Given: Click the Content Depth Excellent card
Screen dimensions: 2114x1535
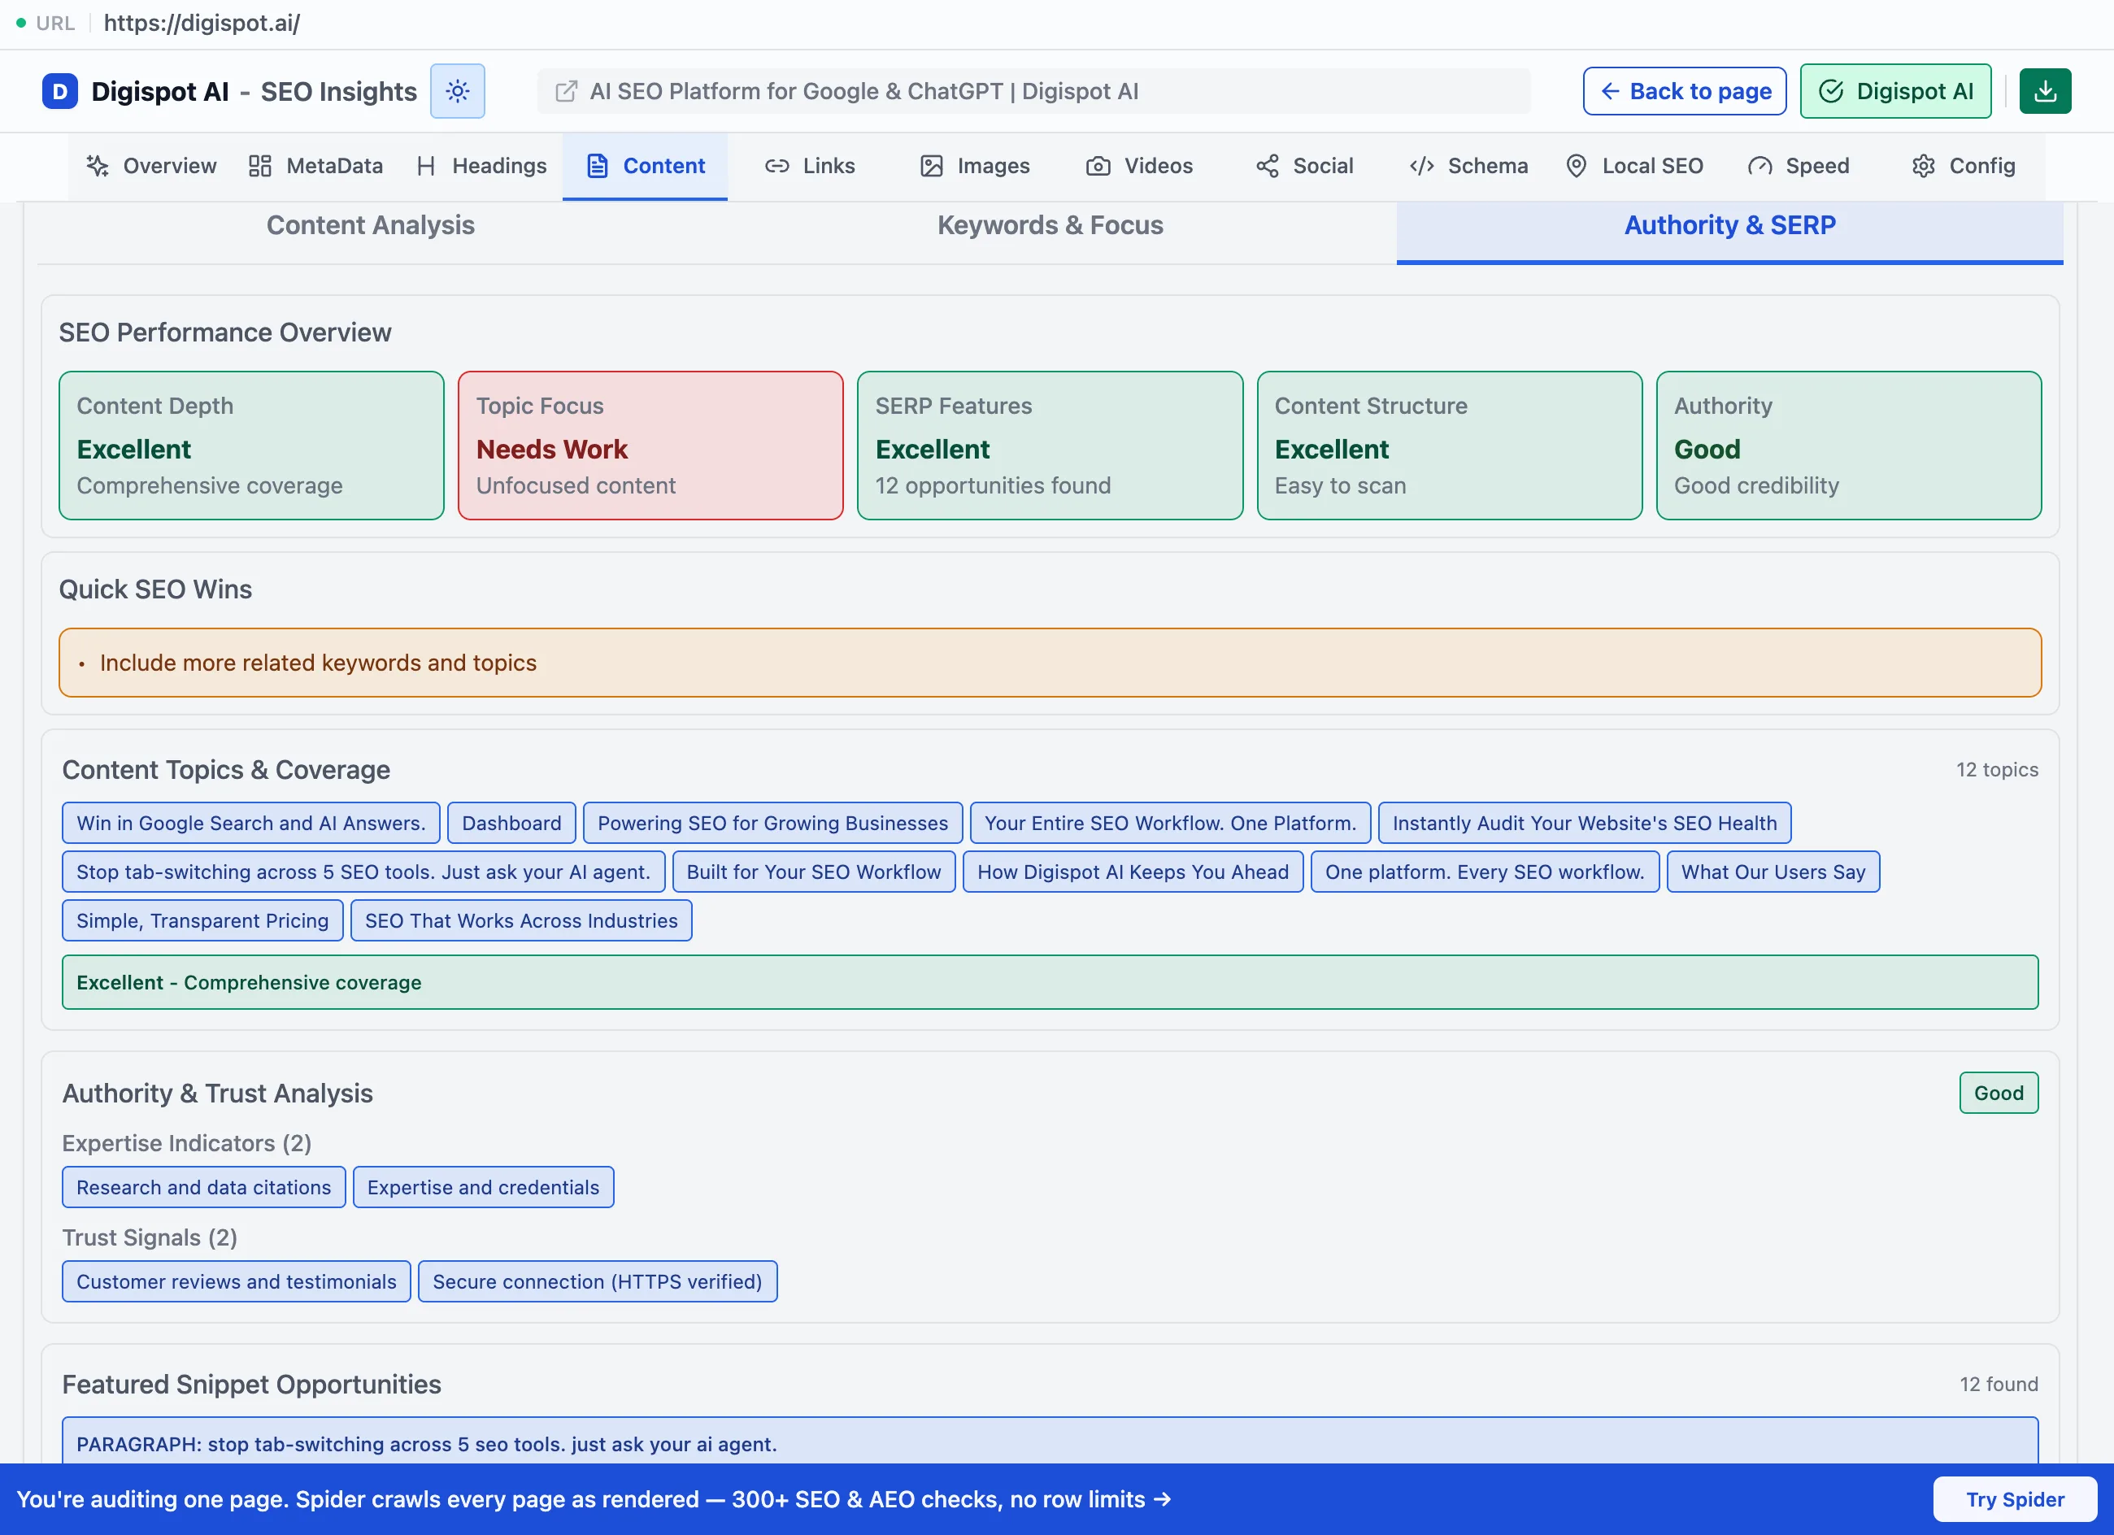Looking at the screenshot, I should coord(252,446).
